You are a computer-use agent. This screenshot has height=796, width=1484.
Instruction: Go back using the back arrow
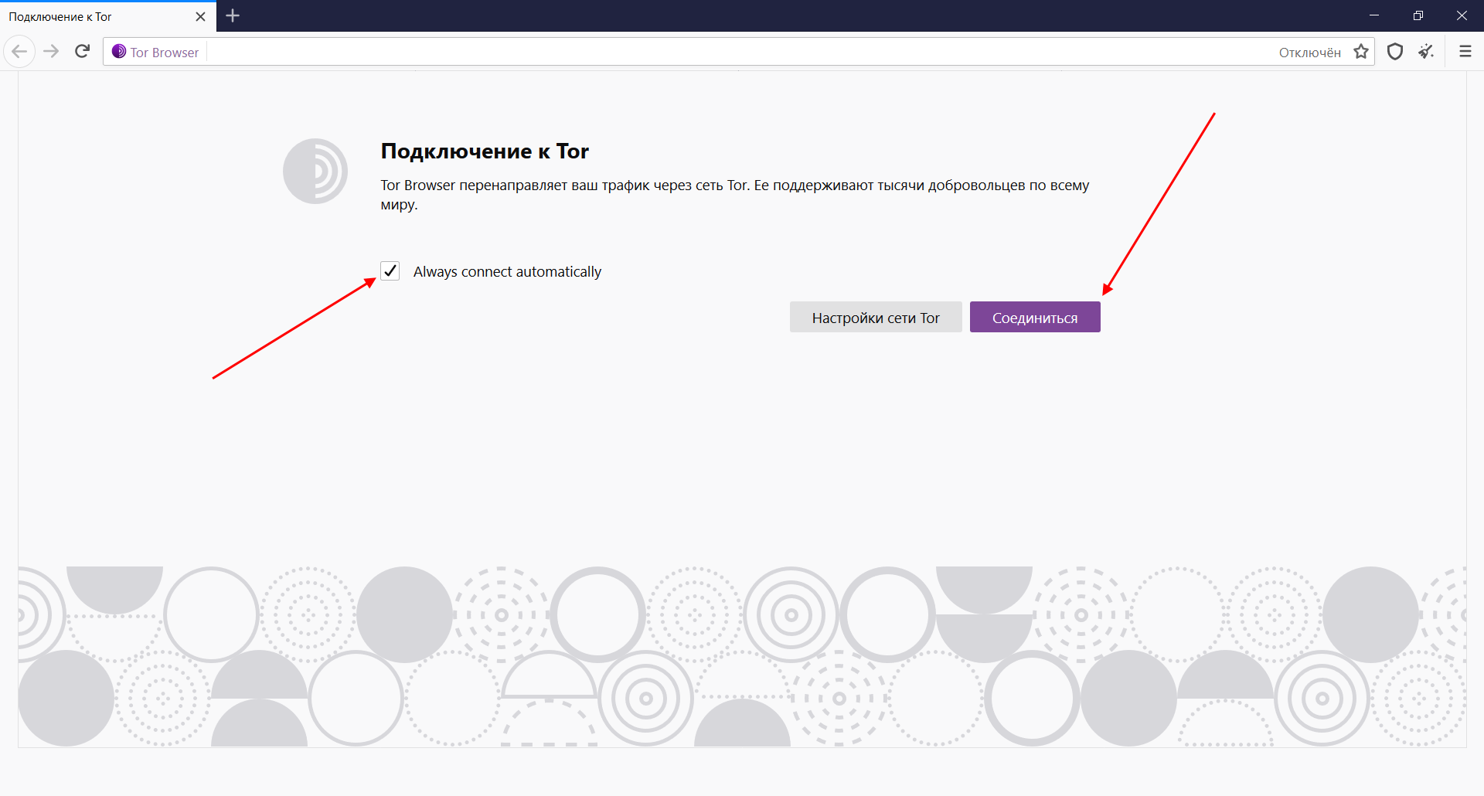(19, 52)
